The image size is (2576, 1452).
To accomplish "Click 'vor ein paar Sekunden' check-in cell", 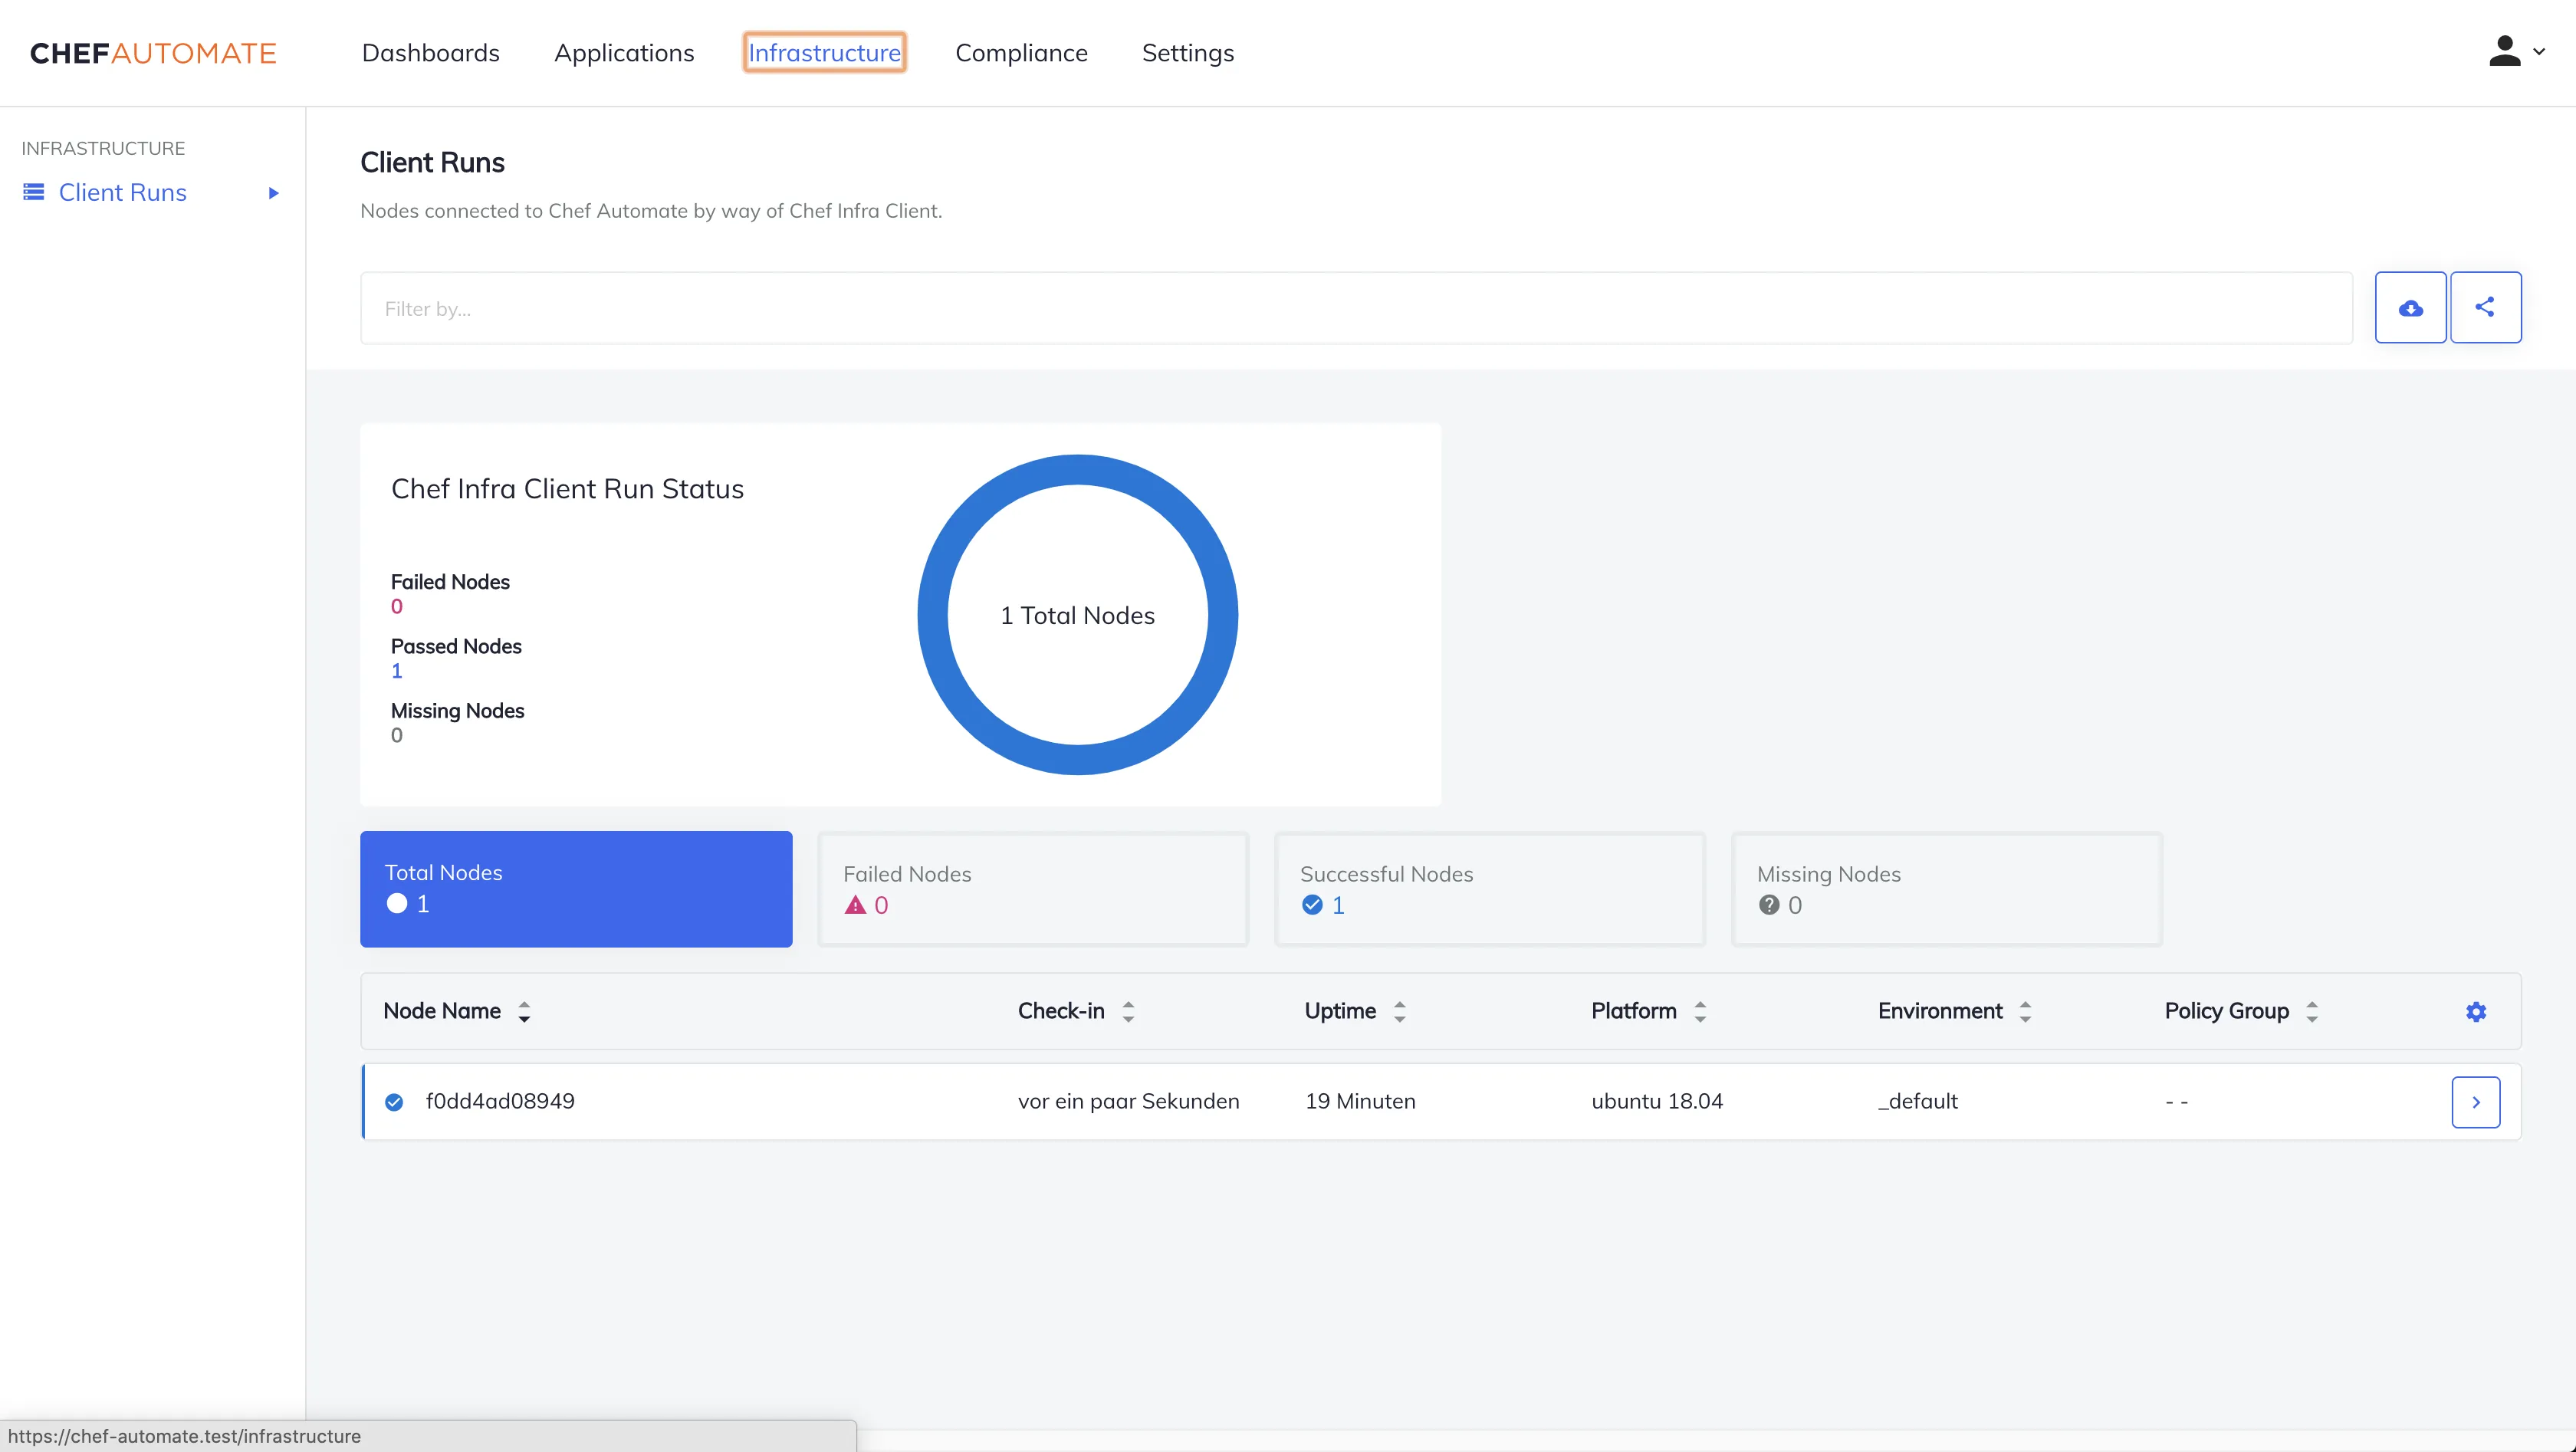I will (x=1129, y=1102).
